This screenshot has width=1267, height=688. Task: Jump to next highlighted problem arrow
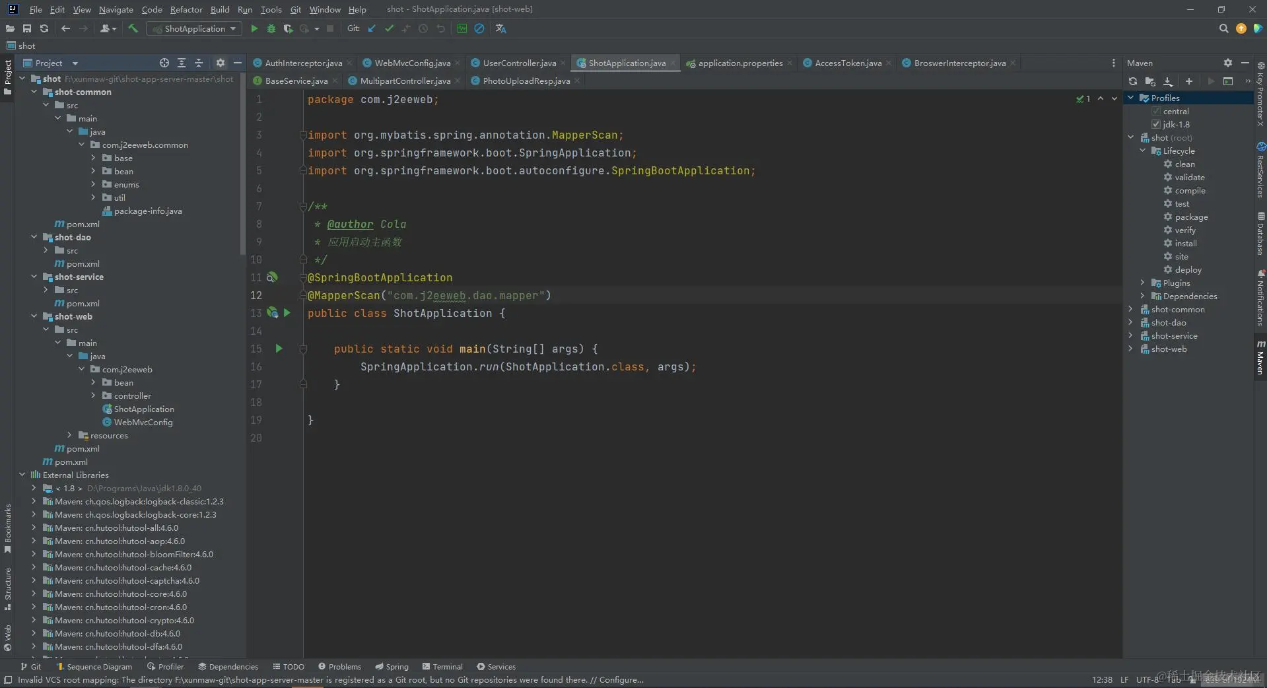click(1114, 98)
